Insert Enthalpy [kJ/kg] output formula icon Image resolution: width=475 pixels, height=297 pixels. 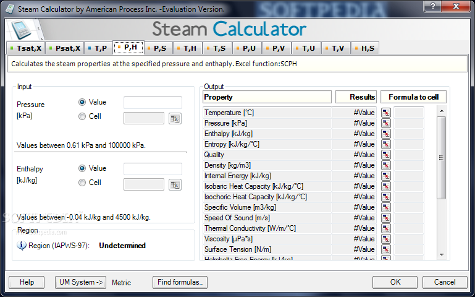click(386, 134)
